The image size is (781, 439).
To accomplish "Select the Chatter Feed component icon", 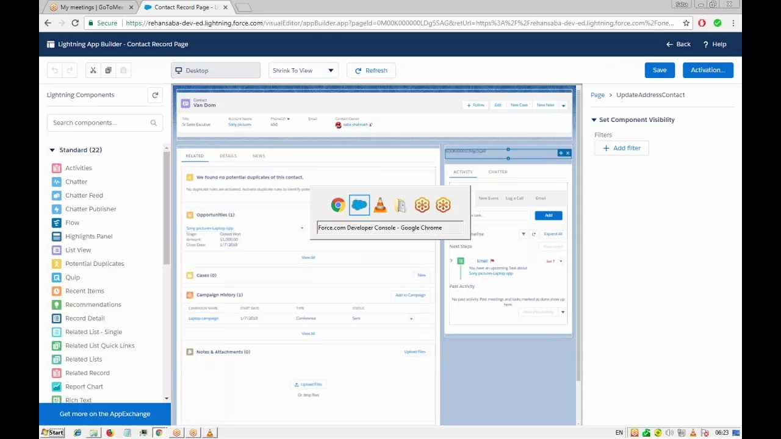I will (57, 195).
